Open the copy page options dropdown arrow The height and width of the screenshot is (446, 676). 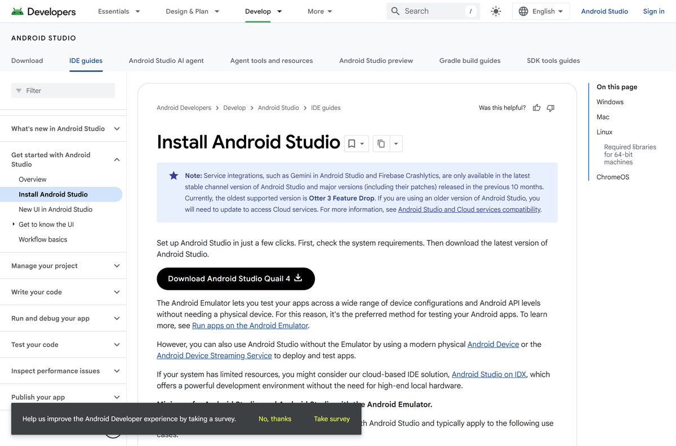(x=396, y=144)
